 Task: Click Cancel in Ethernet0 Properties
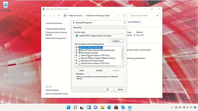120,89
